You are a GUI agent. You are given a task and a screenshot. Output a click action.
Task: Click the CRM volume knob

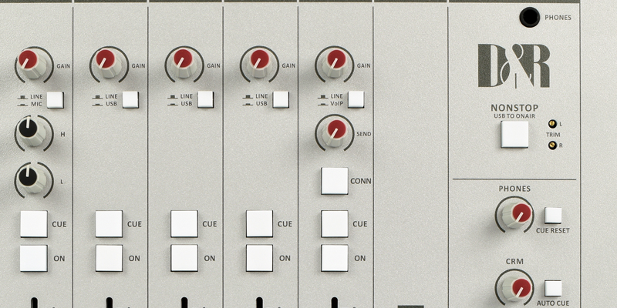click(515, 290)
